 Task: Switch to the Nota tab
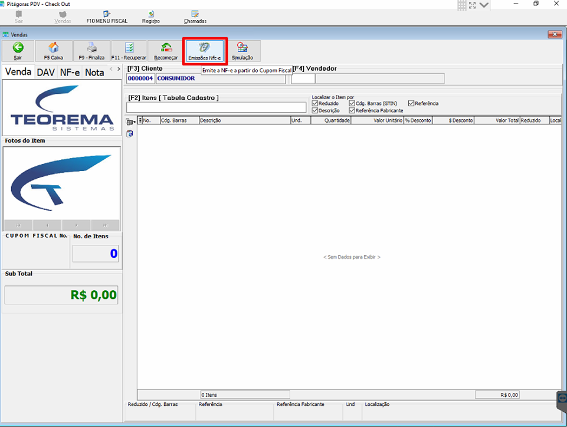coord(94,73)
